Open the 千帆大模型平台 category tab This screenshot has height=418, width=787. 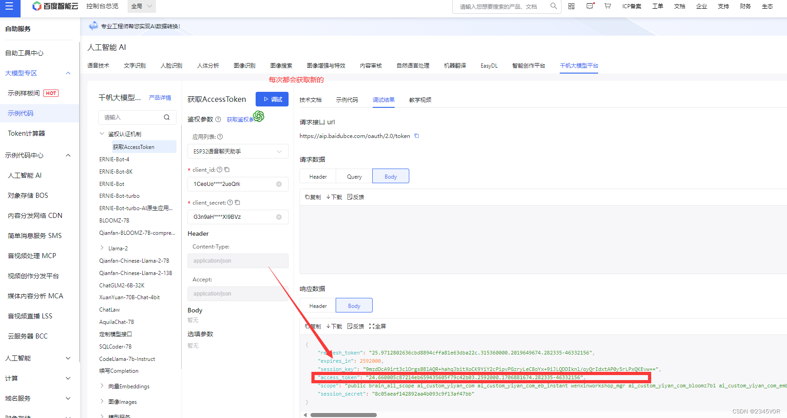(579, 66)
